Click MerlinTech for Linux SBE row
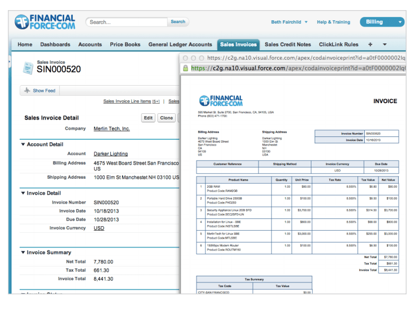Screen dimensions: 415x309 click(x=297, y=236)
